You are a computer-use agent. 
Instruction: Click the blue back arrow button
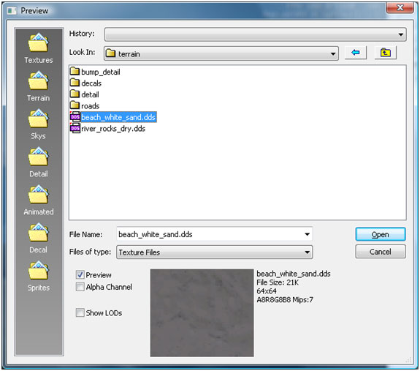pos(356,53)
